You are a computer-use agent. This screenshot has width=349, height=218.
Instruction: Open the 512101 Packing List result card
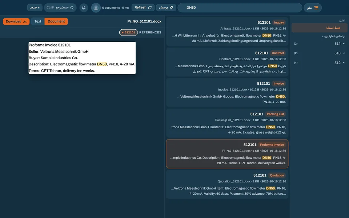coord(227,123)
